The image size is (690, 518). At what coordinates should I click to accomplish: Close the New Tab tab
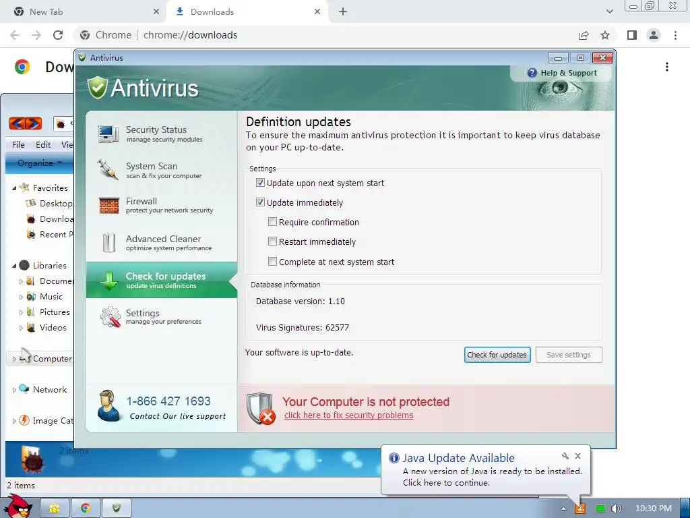point(156,12)
